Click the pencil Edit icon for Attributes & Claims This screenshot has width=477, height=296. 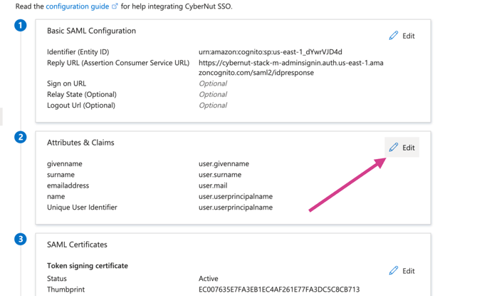pos(394,148)
